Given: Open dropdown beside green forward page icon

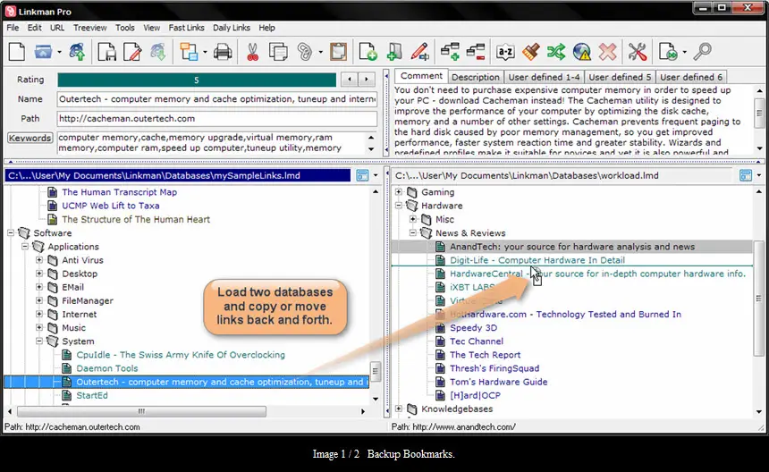Looking at the screenshot, I should [685, 52].
